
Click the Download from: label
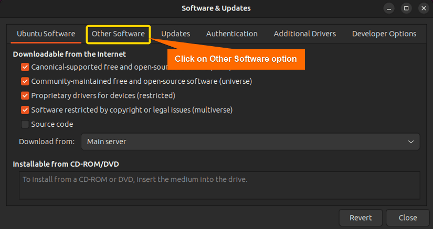(x=47, y=141)
